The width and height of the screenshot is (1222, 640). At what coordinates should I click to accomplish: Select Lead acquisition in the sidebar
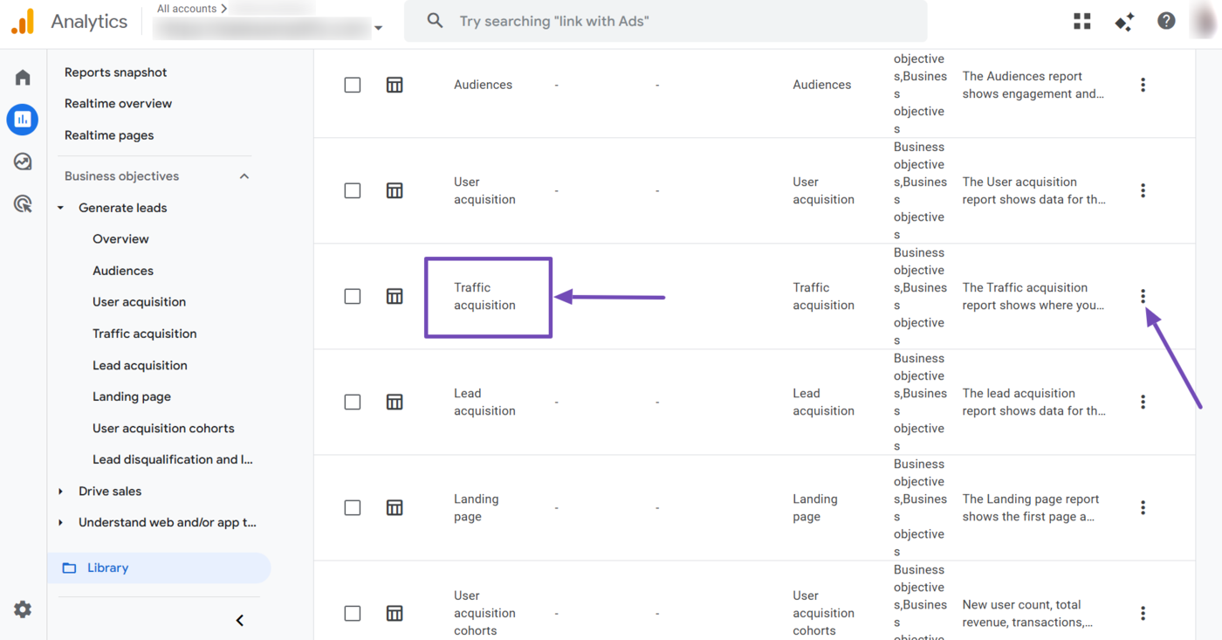coord(140,365)
